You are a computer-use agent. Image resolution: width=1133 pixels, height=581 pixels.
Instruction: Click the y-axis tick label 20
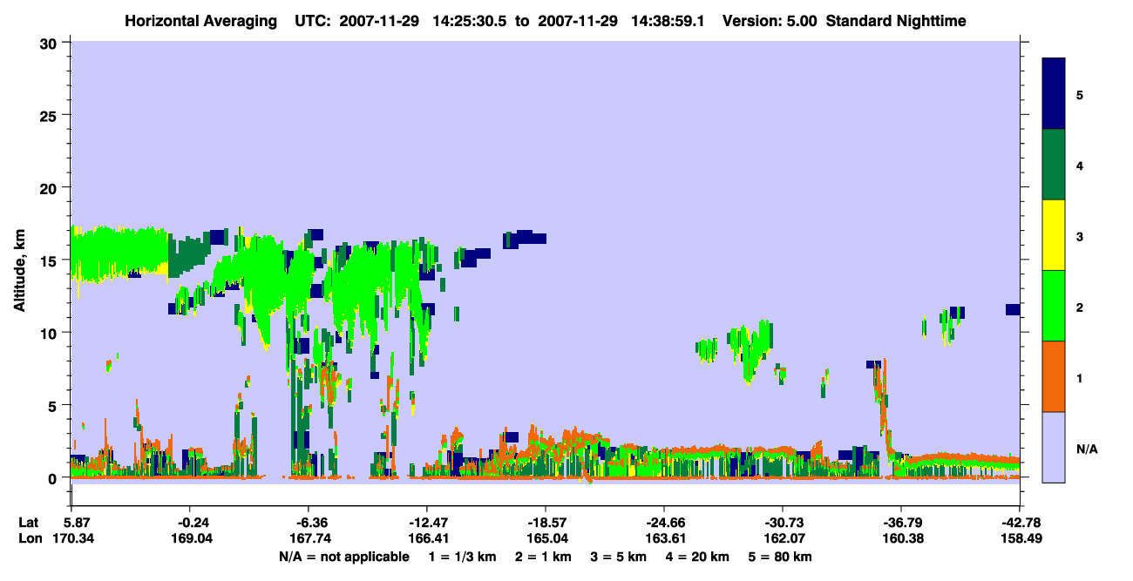[x=51, y=187]
